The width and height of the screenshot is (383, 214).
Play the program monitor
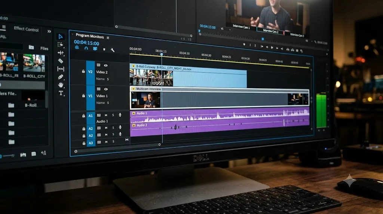pos(272,48)
